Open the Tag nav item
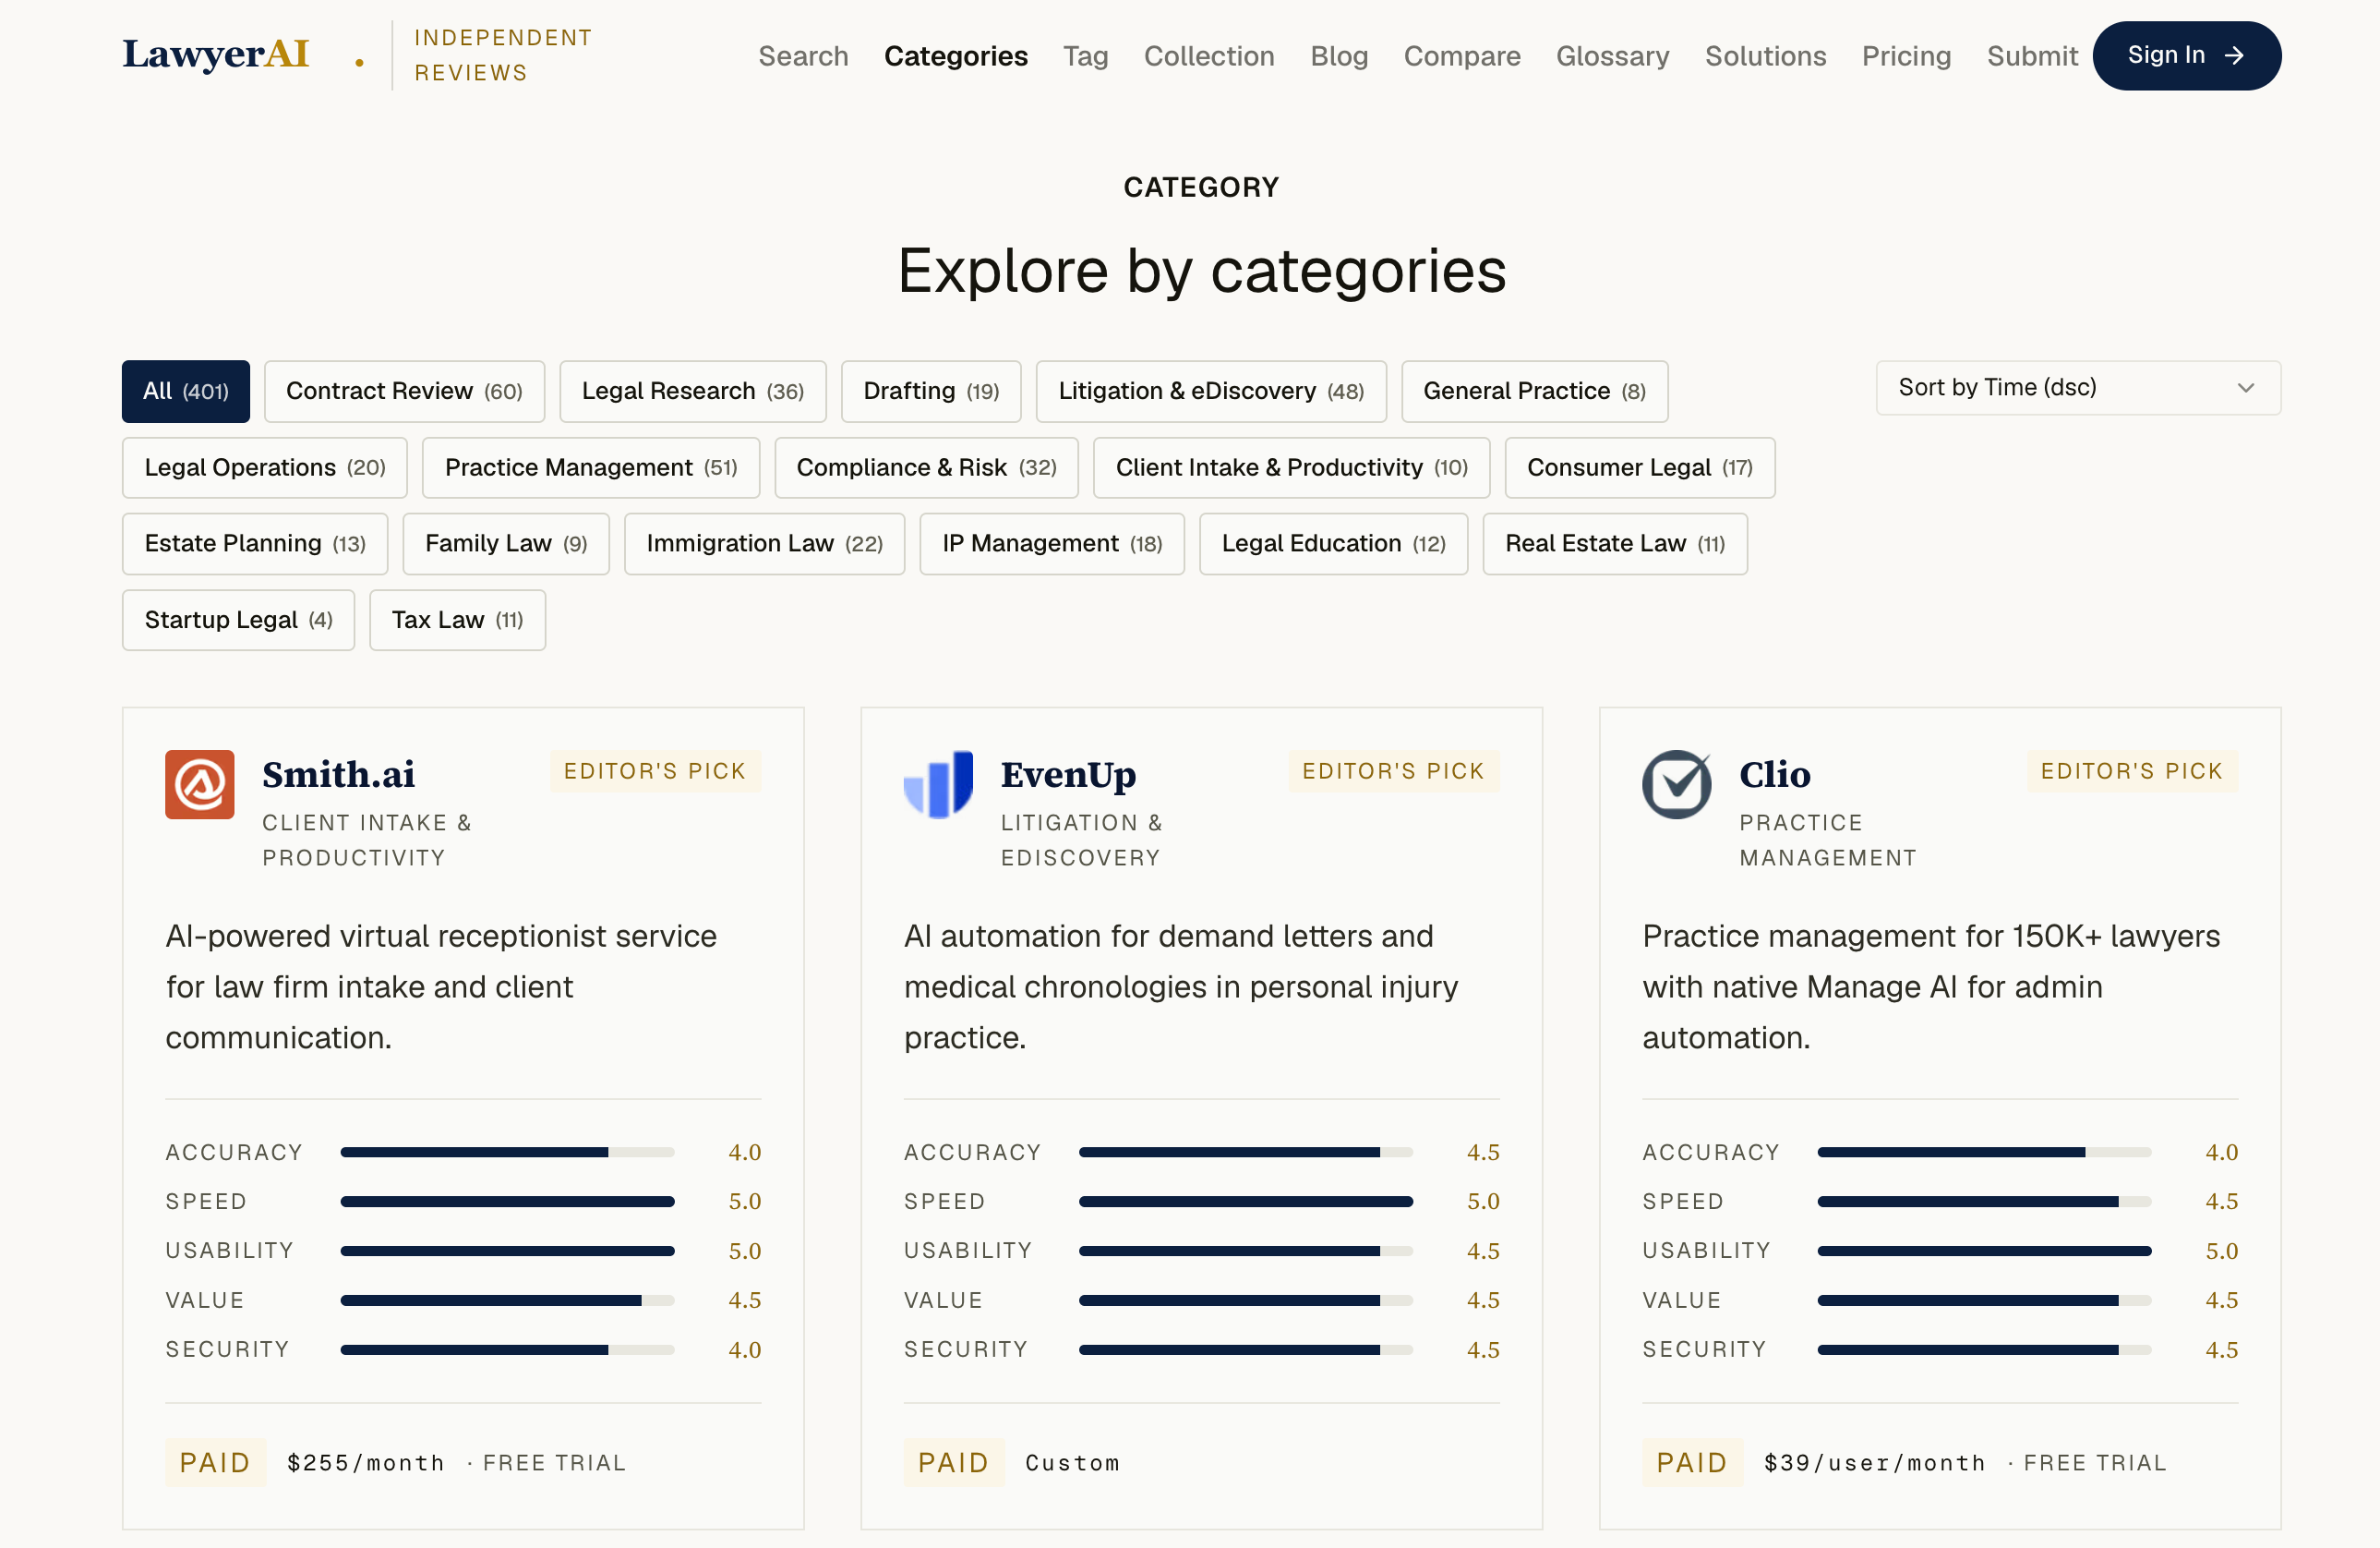 coord(1085,56)
